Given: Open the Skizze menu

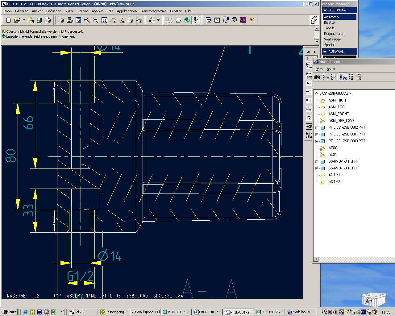Looking at the screenshot, I should pos(69,11).
